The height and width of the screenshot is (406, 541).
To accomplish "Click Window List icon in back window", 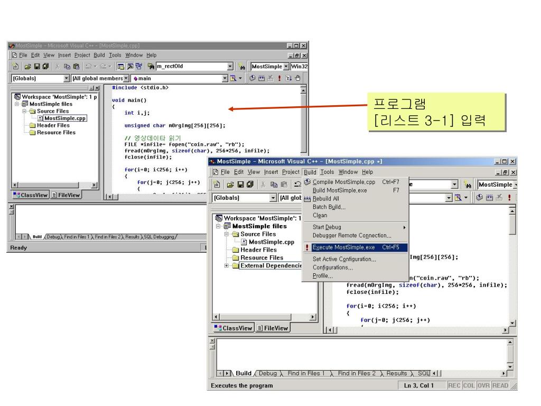I will tap(139, 66).
